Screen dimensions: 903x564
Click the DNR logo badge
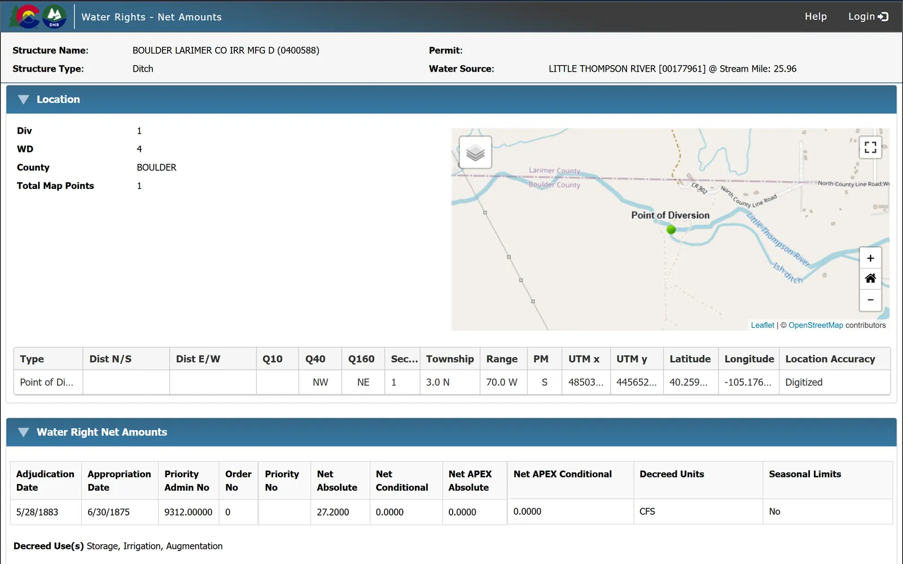54,17
